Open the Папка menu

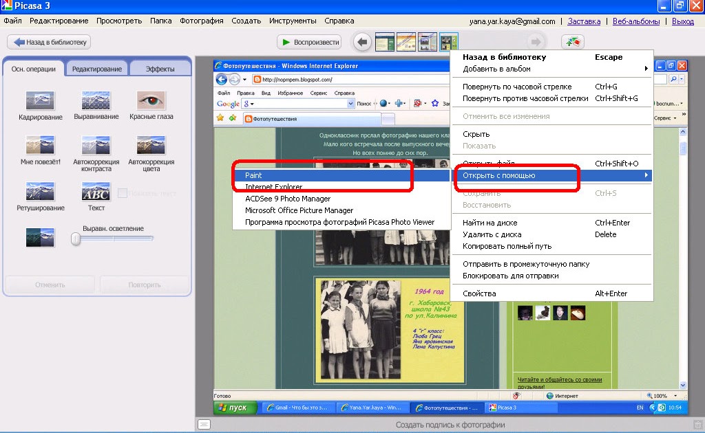(160, 21)
